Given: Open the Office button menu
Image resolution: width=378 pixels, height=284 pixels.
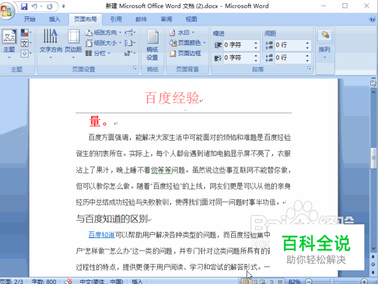Looking at the screenshot, I should point(7,11).
